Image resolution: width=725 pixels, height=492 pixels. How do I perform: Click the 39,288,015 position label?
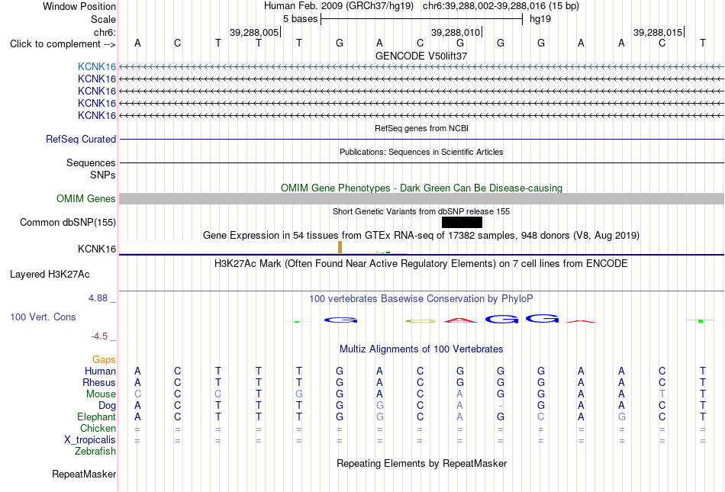pos(658,32)
